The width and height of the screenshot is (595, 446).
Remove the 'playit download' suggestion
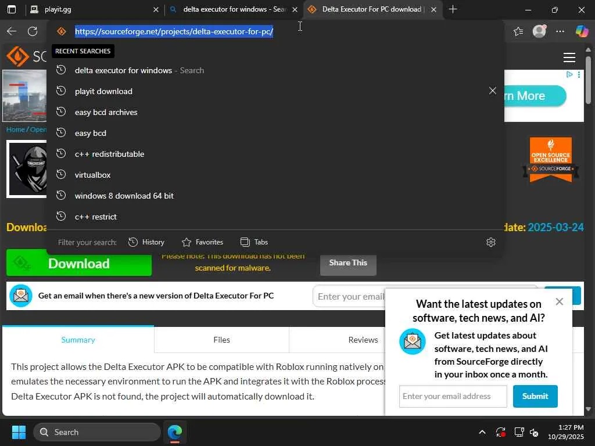click(493, 91)
